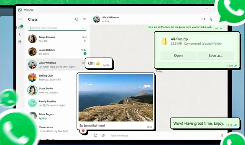Click the 'So beautiful here!' caption
The image size is (245, 145).
click(92, 126)
